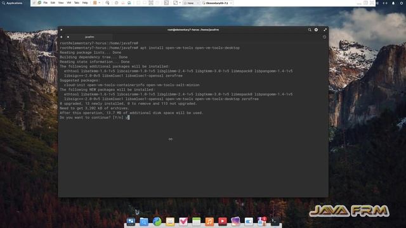406x228 pixels.
Task: Open the File menu in VMware toolbar
Action: [x=45, y=3]
